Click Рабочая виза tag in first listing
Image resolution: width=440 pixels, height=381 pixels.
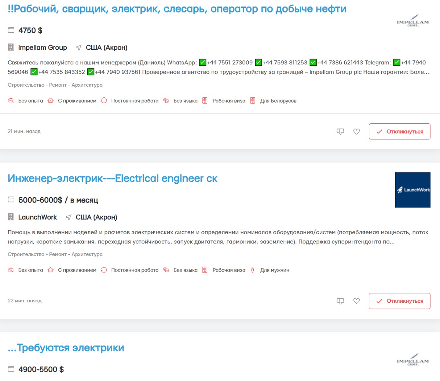(228, 101)
